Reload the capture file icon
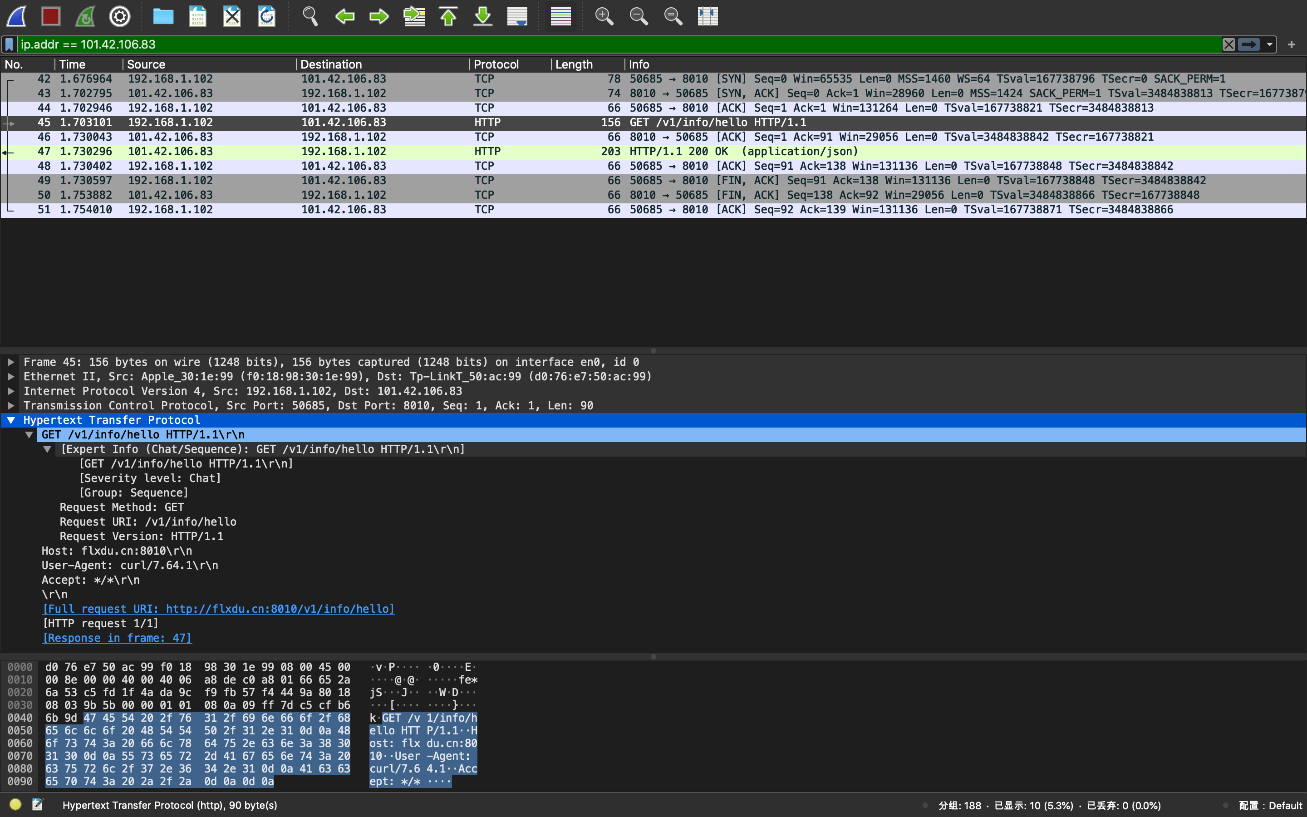 [267, 16]
